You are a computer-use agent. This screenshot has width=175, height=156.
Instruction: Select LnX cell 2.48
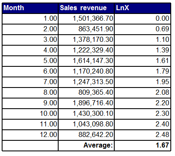[x=143, y=135]
